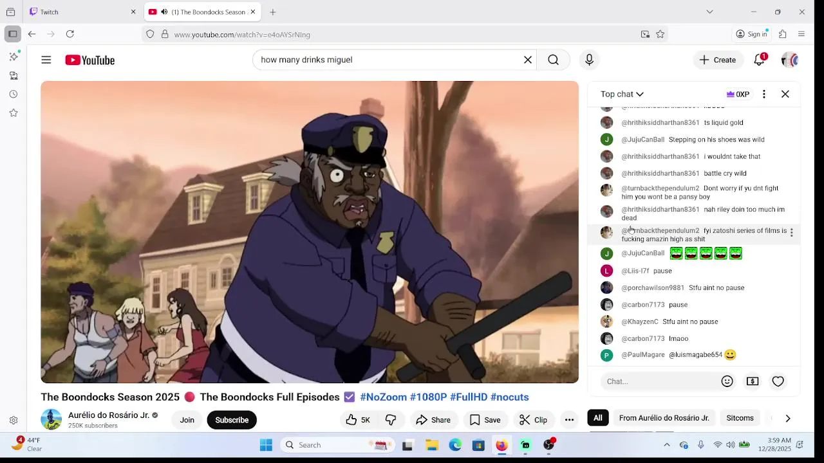Subscribe to Aurélio do Rosário Jr.
824x463 pixels.
tap(232, 420)
